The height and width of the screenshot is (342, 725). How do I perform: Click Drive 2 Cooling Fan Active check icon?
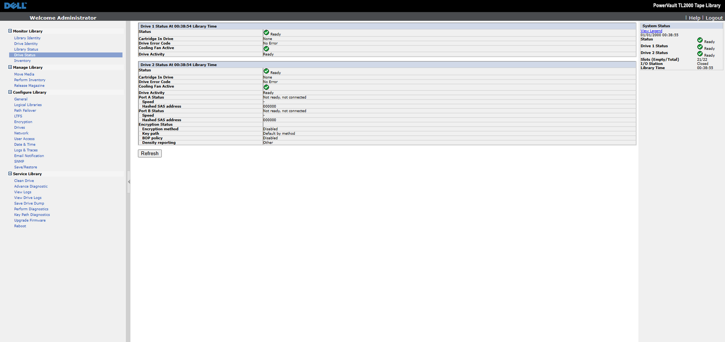266,87
